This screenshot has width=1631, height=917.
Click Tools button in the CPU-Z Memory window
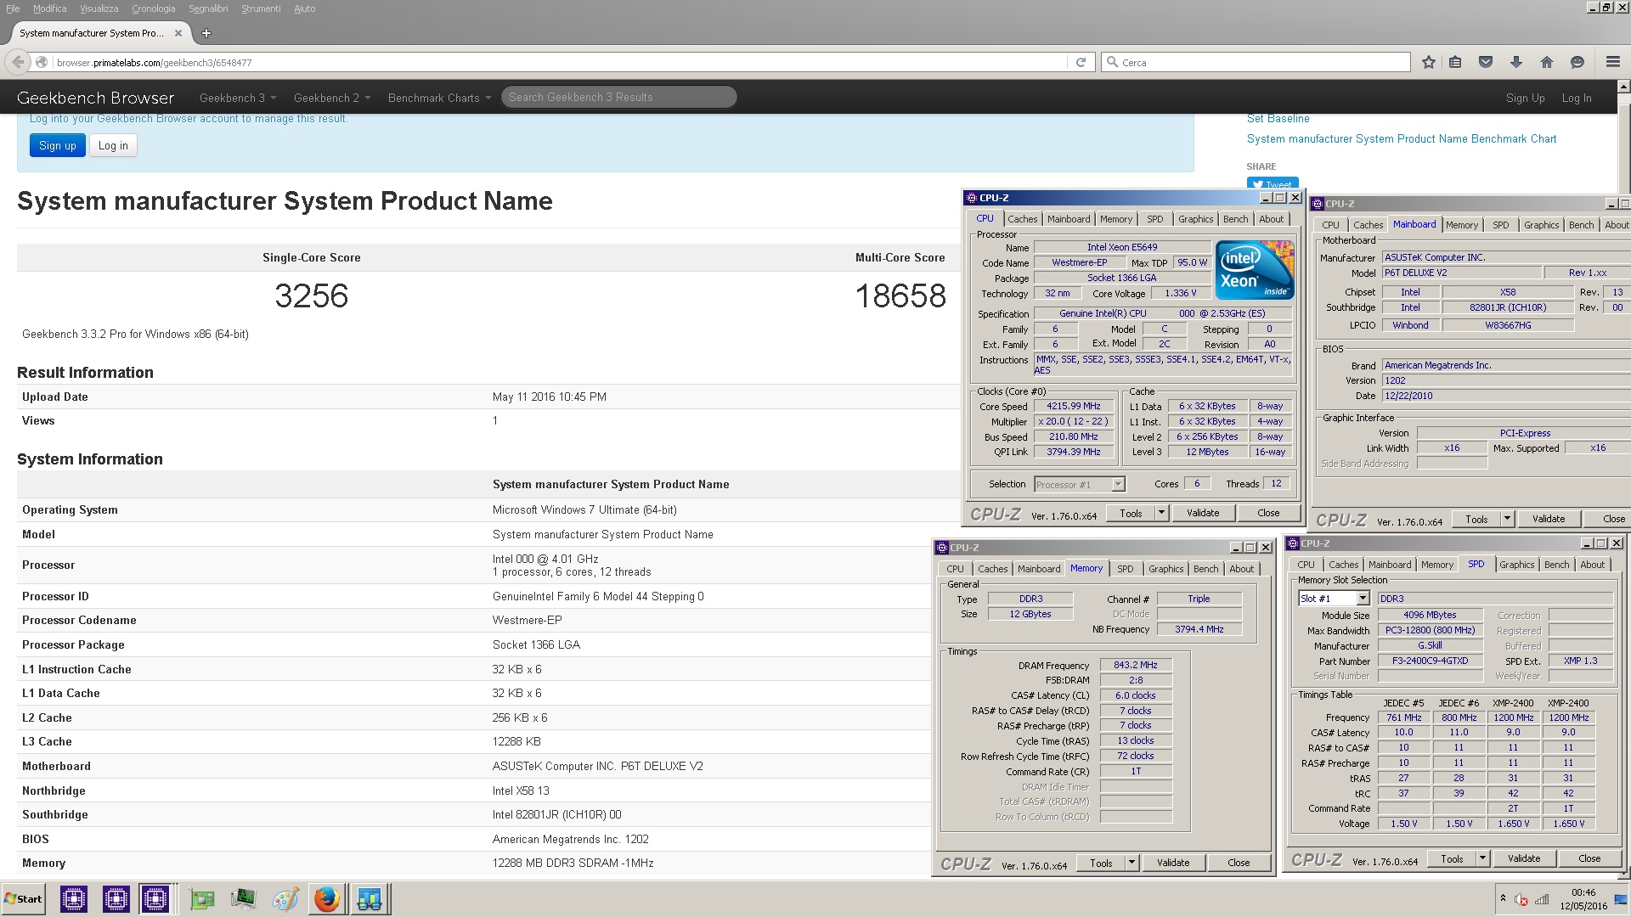(x=1101, y=863)
